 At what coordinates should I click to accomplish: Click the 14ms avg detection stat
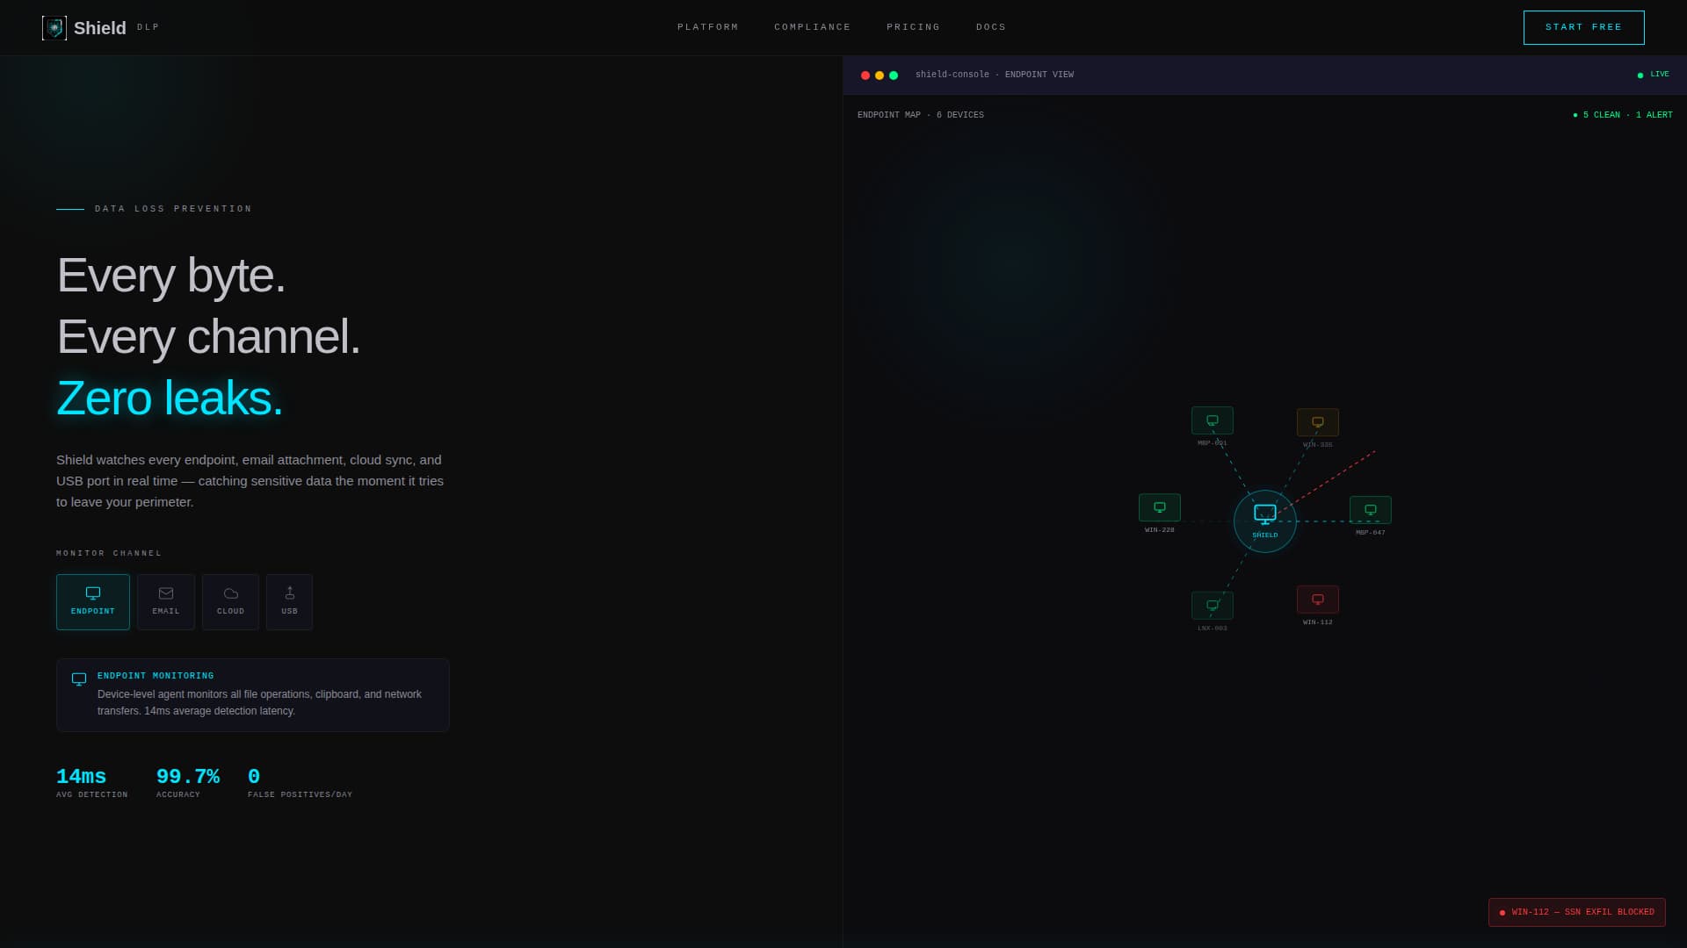(91, 783)
